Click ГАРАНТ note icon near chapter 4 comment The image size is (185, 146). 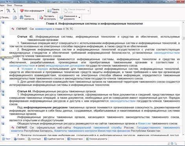click(13, 29)
